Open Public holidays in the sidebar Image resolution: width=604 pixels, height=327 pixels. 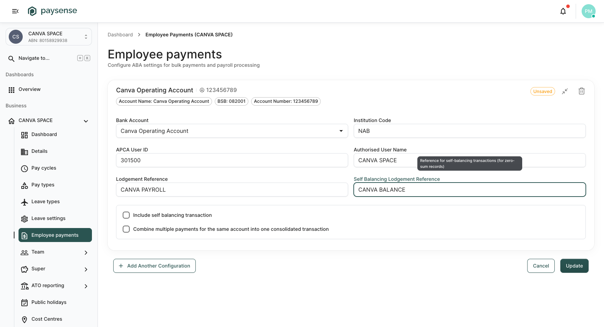click(55, 302)
